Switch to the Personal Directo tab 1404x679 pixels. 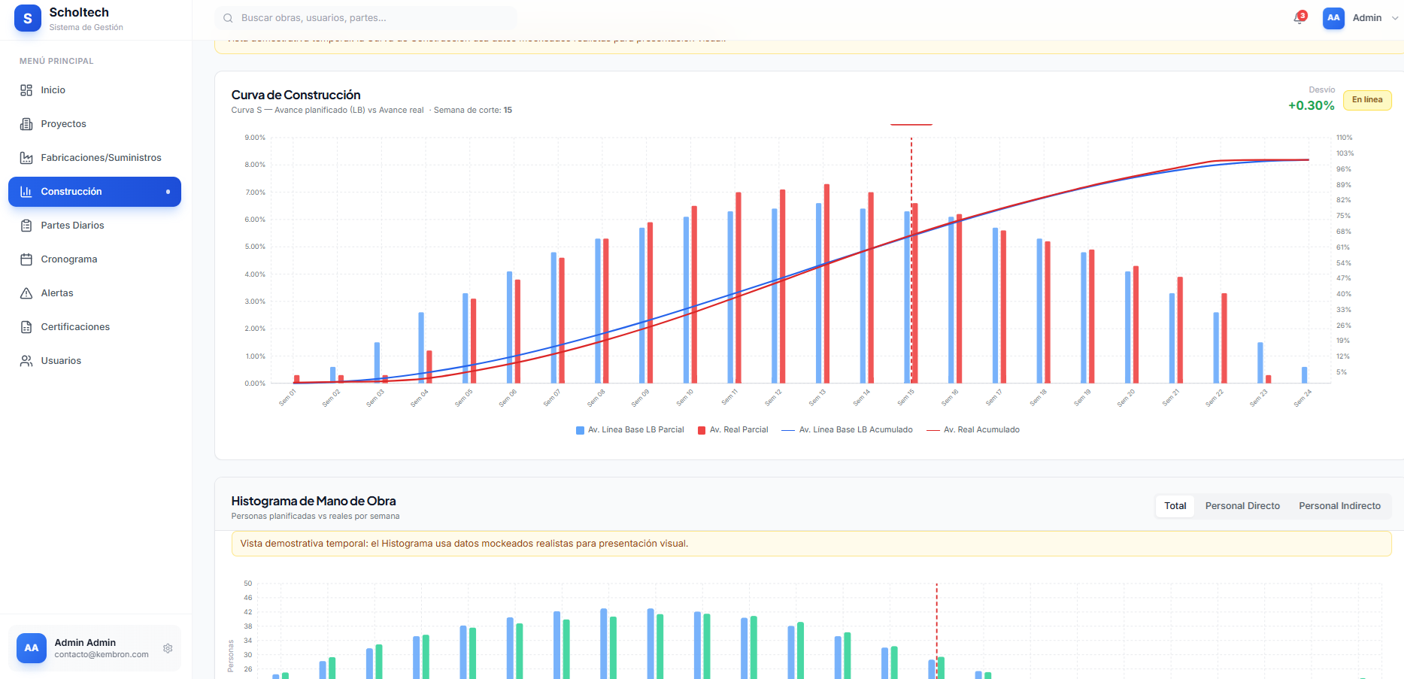tap(1242, 506)
